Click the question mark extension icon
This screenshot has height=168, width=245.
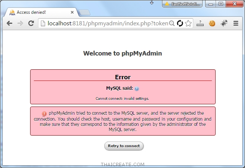point(200,23)
